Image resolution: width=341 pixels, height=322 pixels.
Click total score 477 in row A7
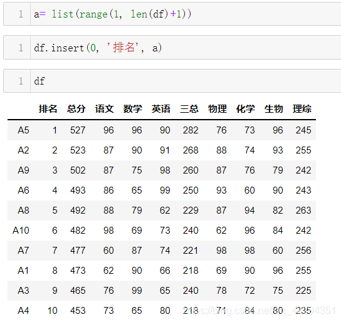(x=78, y=251)
